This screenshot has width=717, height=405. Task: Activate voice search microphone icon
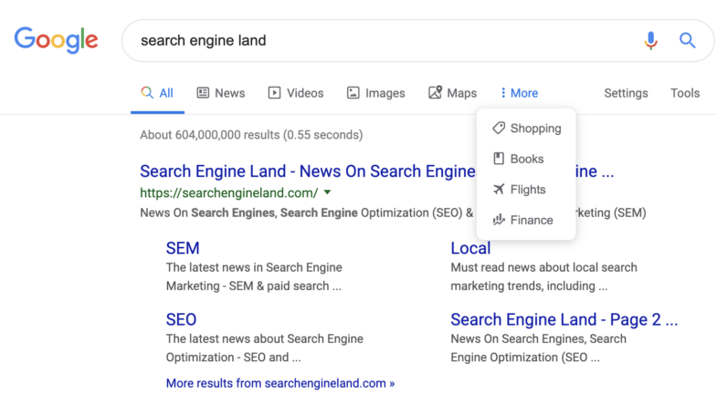[x=650, y=41]
